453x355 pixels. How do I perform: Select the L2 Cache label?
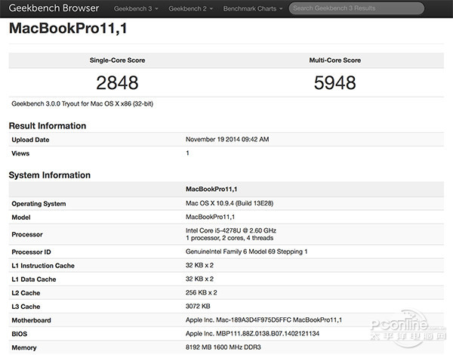point(26,293)
